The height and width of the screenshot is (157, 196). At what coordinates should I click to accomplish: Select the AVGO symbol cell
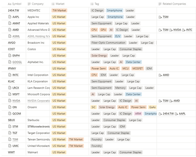[14, 43]
